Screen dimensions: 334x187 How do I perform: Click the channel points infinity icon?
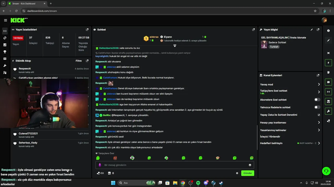[x=100, y=173]
